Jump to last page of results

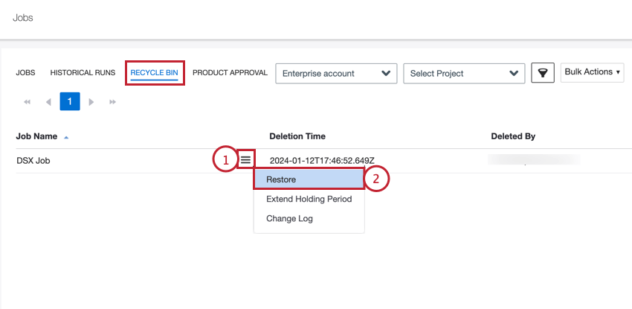(112, 101)
